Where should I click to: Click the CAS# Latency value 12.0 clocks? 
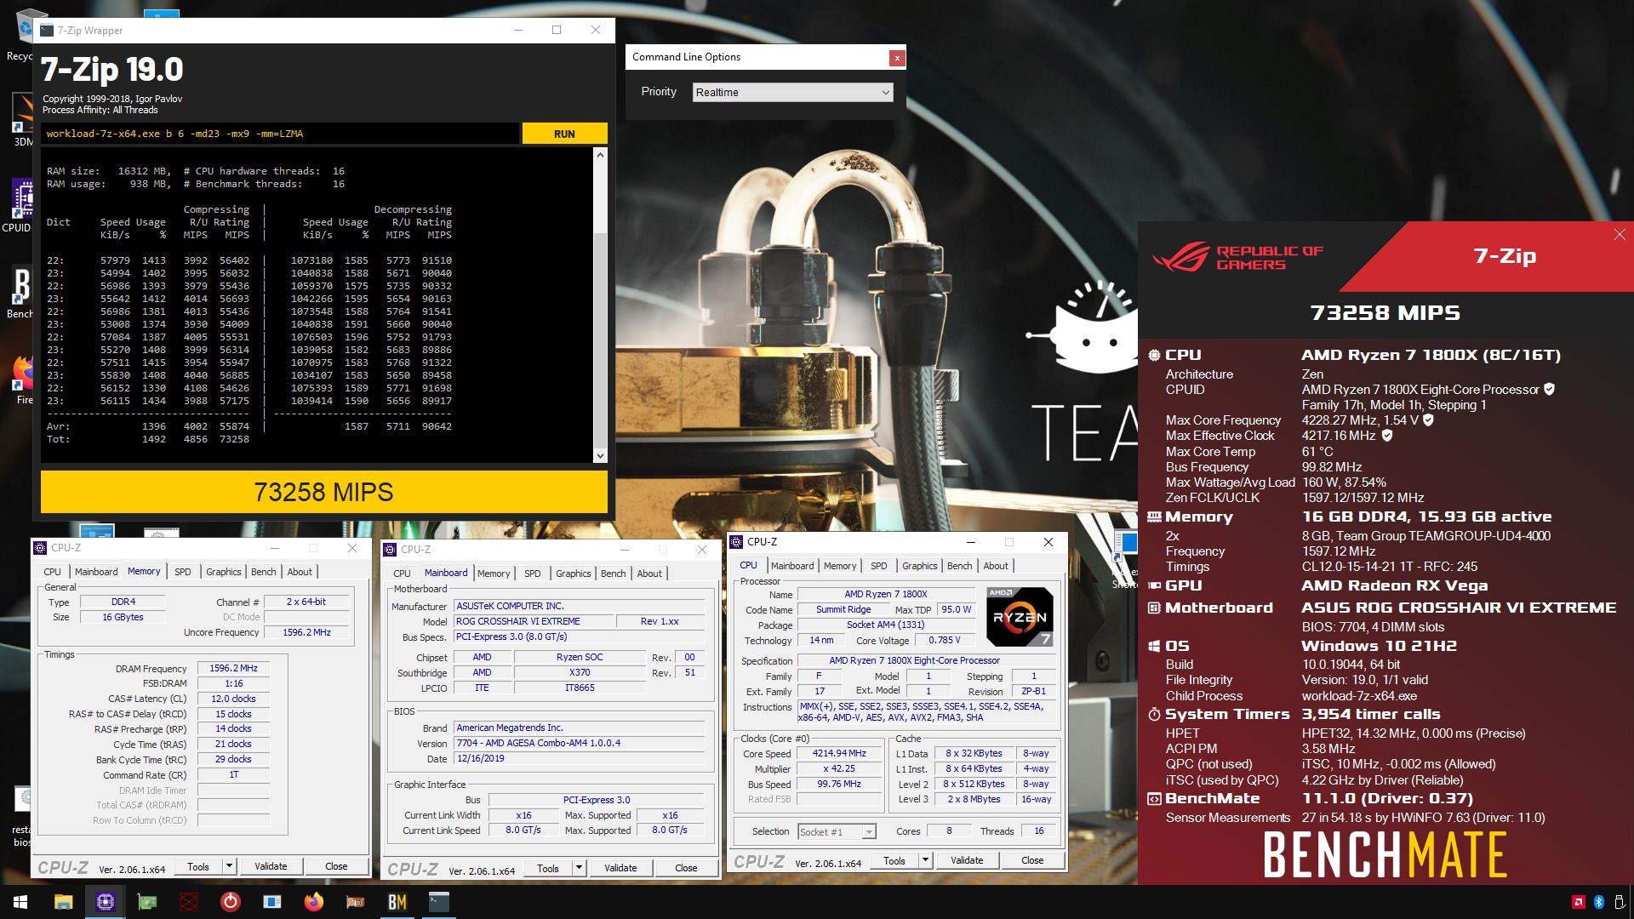pyautogui.click(x=233, y=699)
